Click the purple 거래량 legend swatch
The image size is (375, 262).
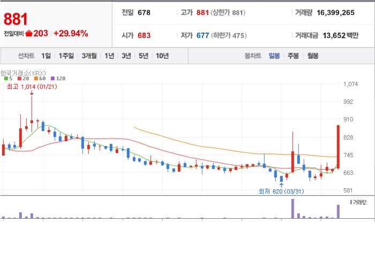tap(351, 202)
